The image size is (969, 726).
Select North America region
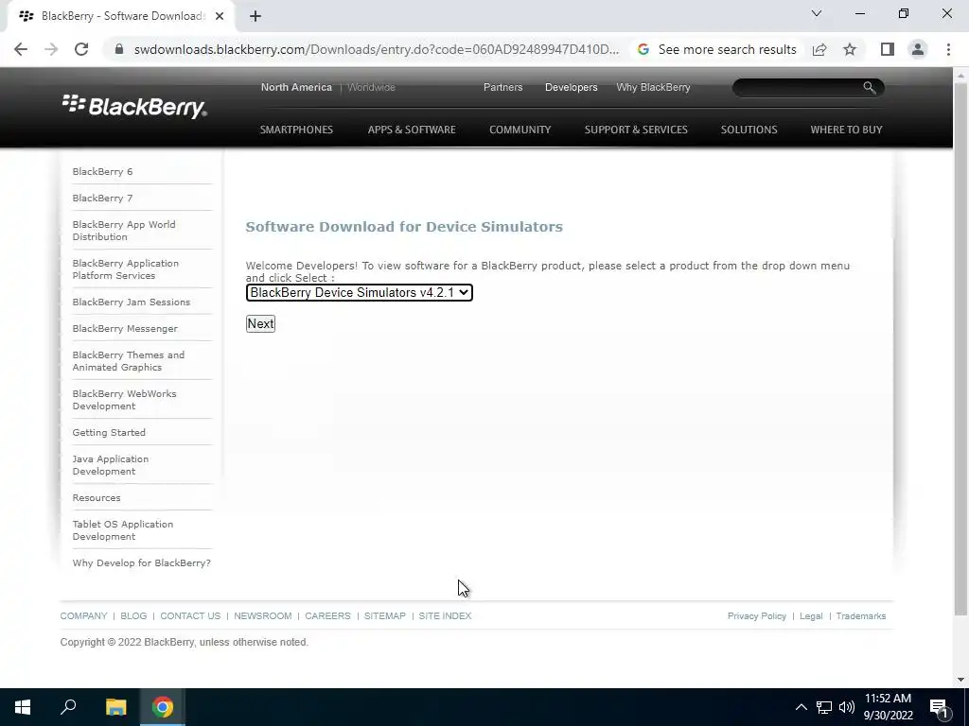click(x=296, y=87)
